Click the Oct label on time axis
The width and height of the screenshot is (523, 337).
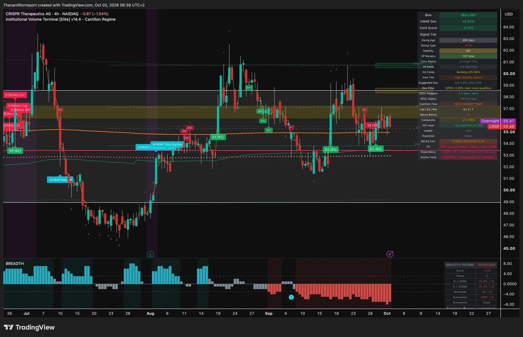[x=387, y=314]
